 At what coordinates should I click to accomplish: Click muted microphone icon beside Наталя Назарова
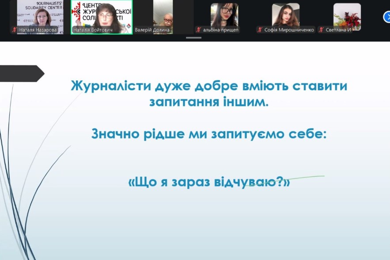[14, 30]
